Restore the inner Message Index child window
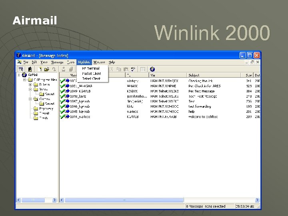Screen dimensions: 288x216 coord(252,62)
